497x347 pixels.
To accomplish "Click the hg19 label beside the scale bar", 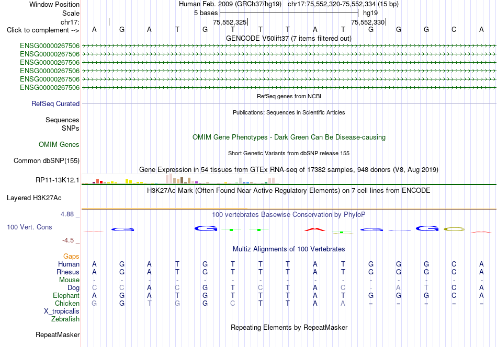I will click(370, 13).
